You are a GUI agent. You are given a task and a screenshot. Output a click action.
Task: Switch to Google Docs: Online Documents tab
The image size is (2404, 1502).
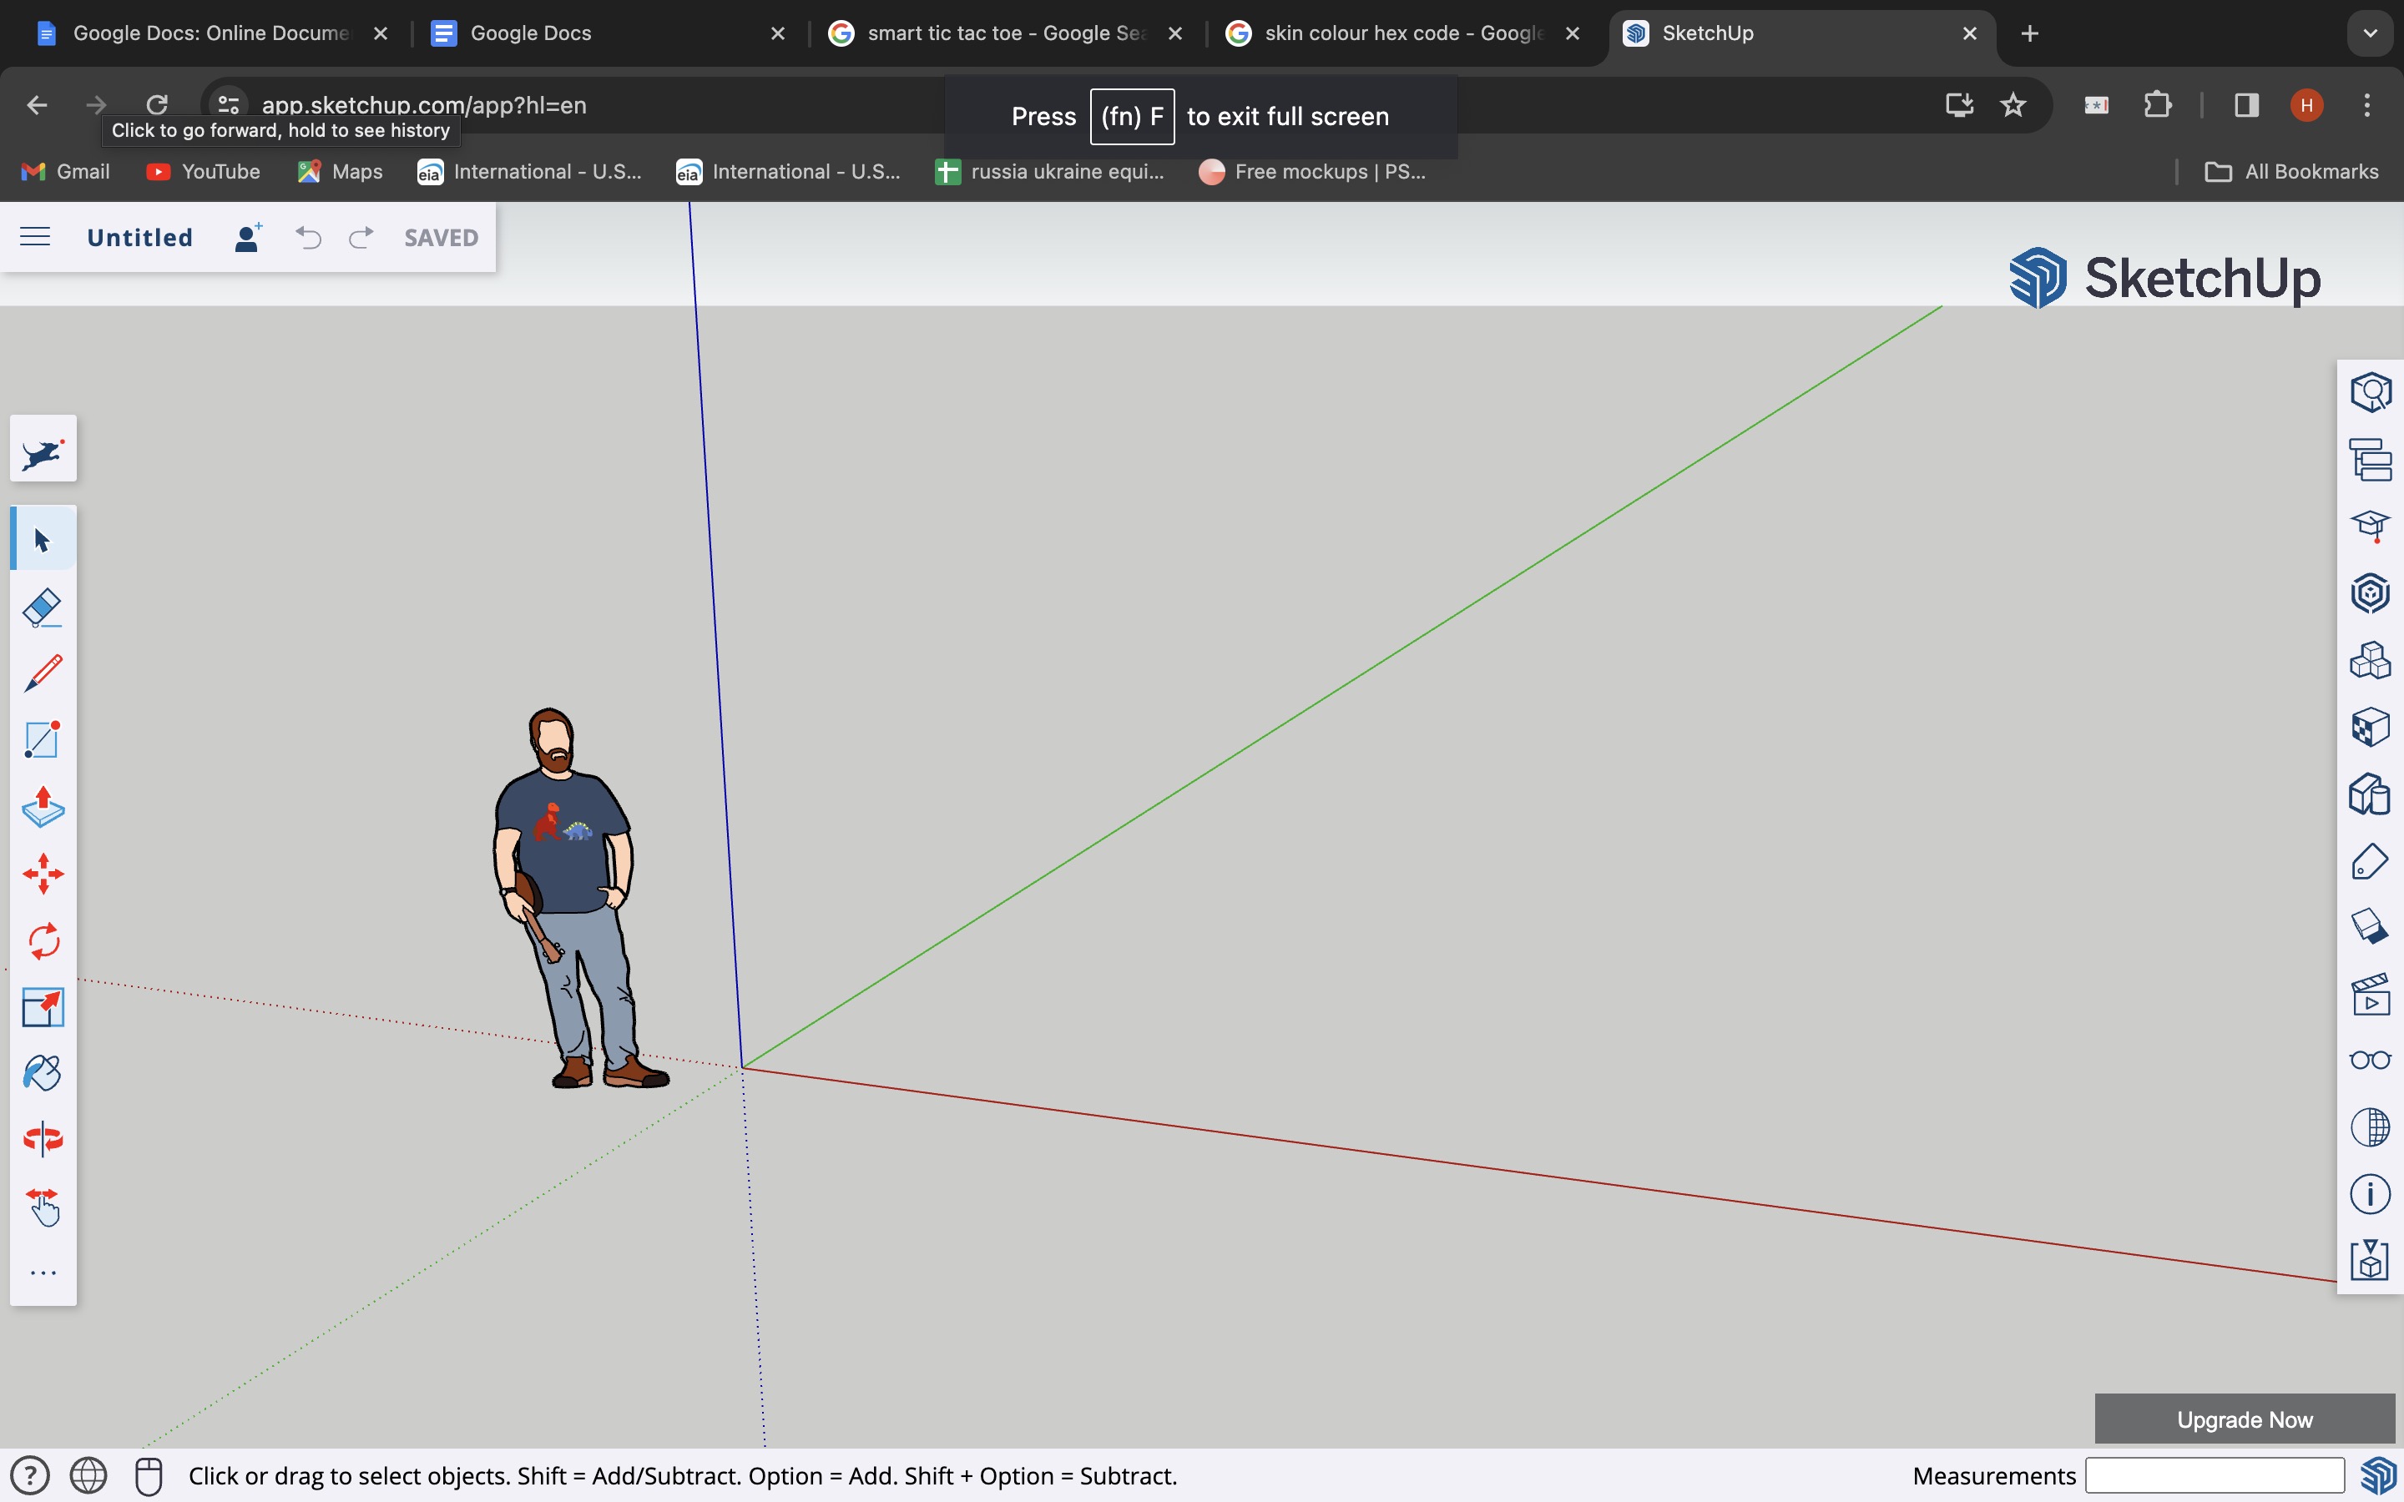[x=210, y=33]
